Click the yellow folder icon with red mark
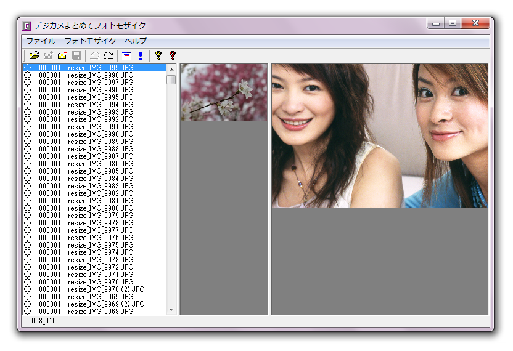 coord(62,56)
